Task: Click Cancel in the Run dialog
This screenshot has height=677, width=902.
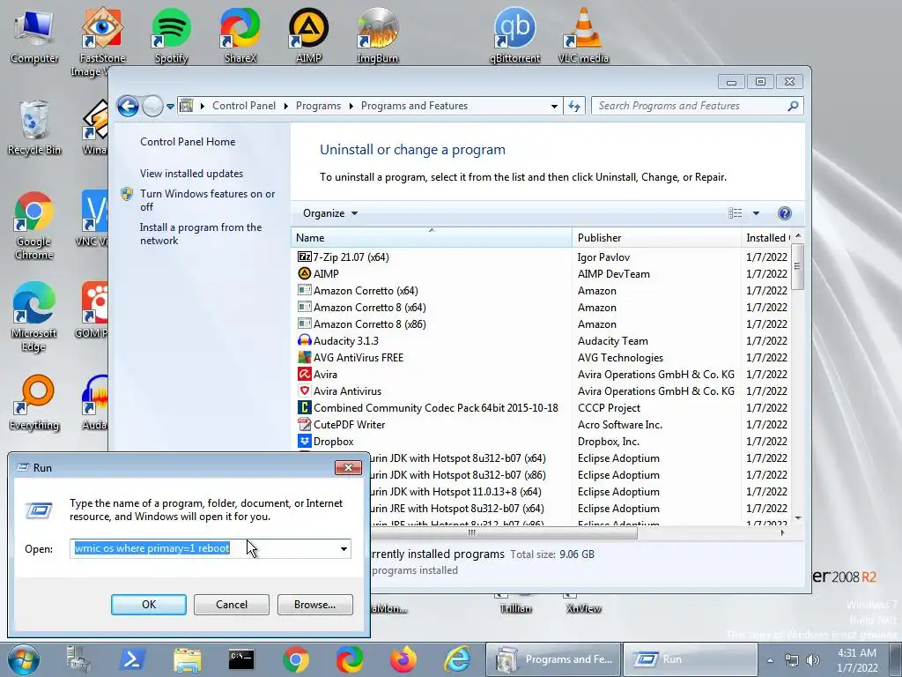Action: (232, 605)
